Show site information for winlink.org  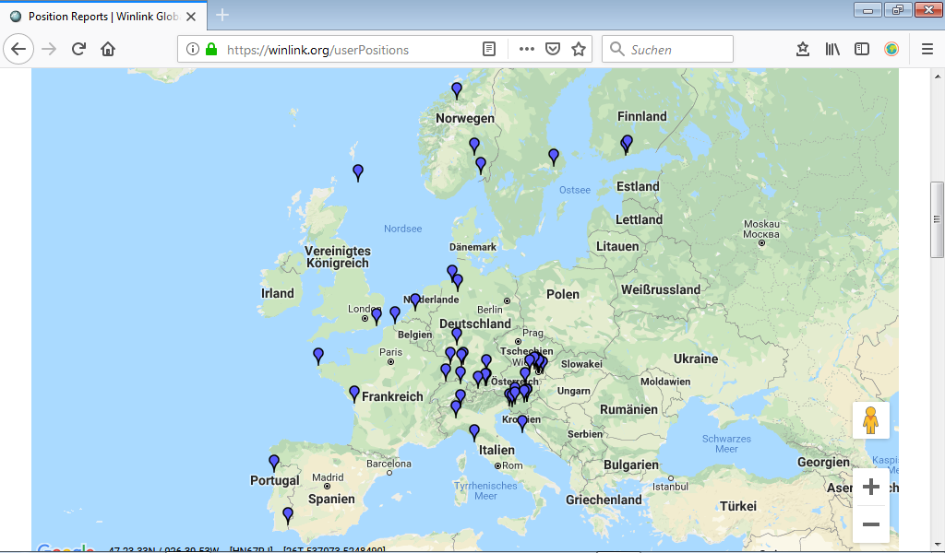(192, 50)
